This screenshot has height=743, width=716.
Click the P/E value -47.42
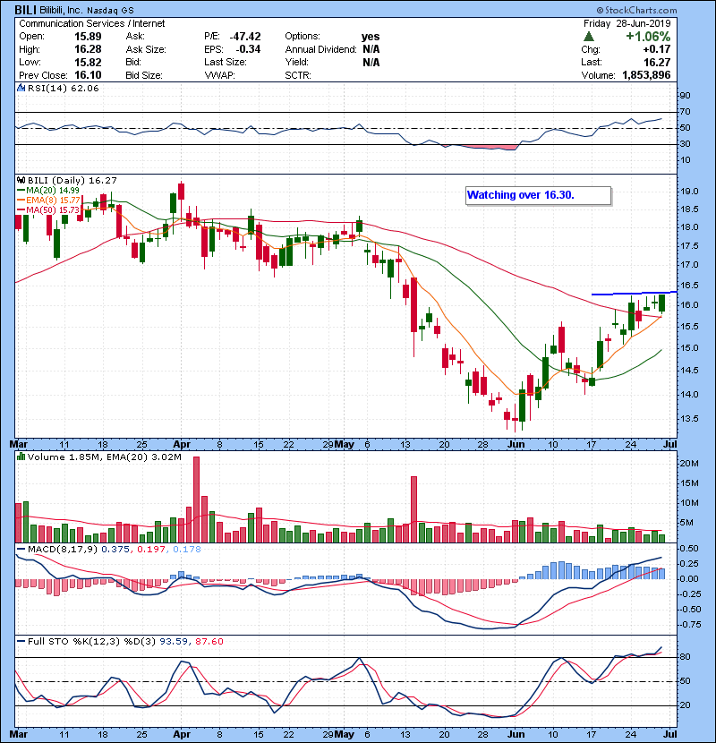coord(245,37)
